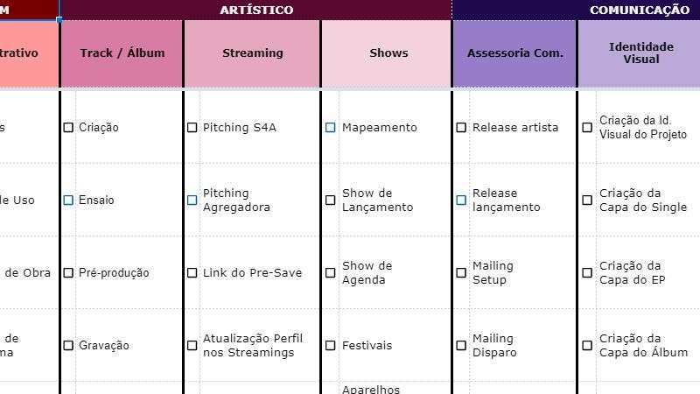
Task: Toggle the Release lançamento checkbox
Action: (461, 201)
